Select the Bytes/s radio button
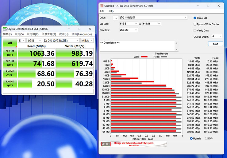Screen dimensions: 227x158 point(191,139)
